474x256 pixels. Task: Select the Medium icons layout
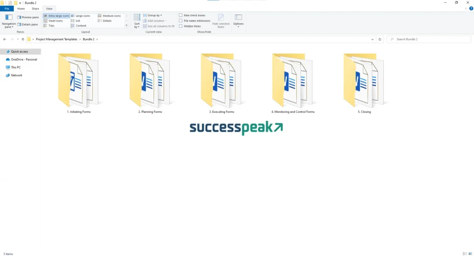111,16
